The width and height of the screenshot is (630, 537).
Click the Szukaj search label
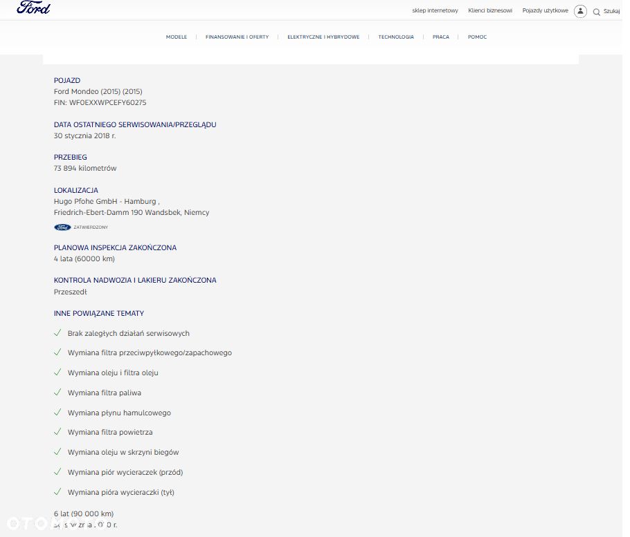point(611,12)
